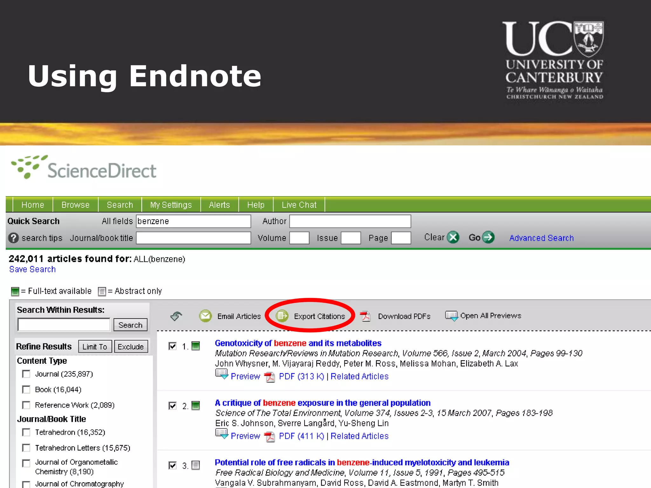Click the Clear X icon
This screenshot has width=651, height=488.
[453, 237]
